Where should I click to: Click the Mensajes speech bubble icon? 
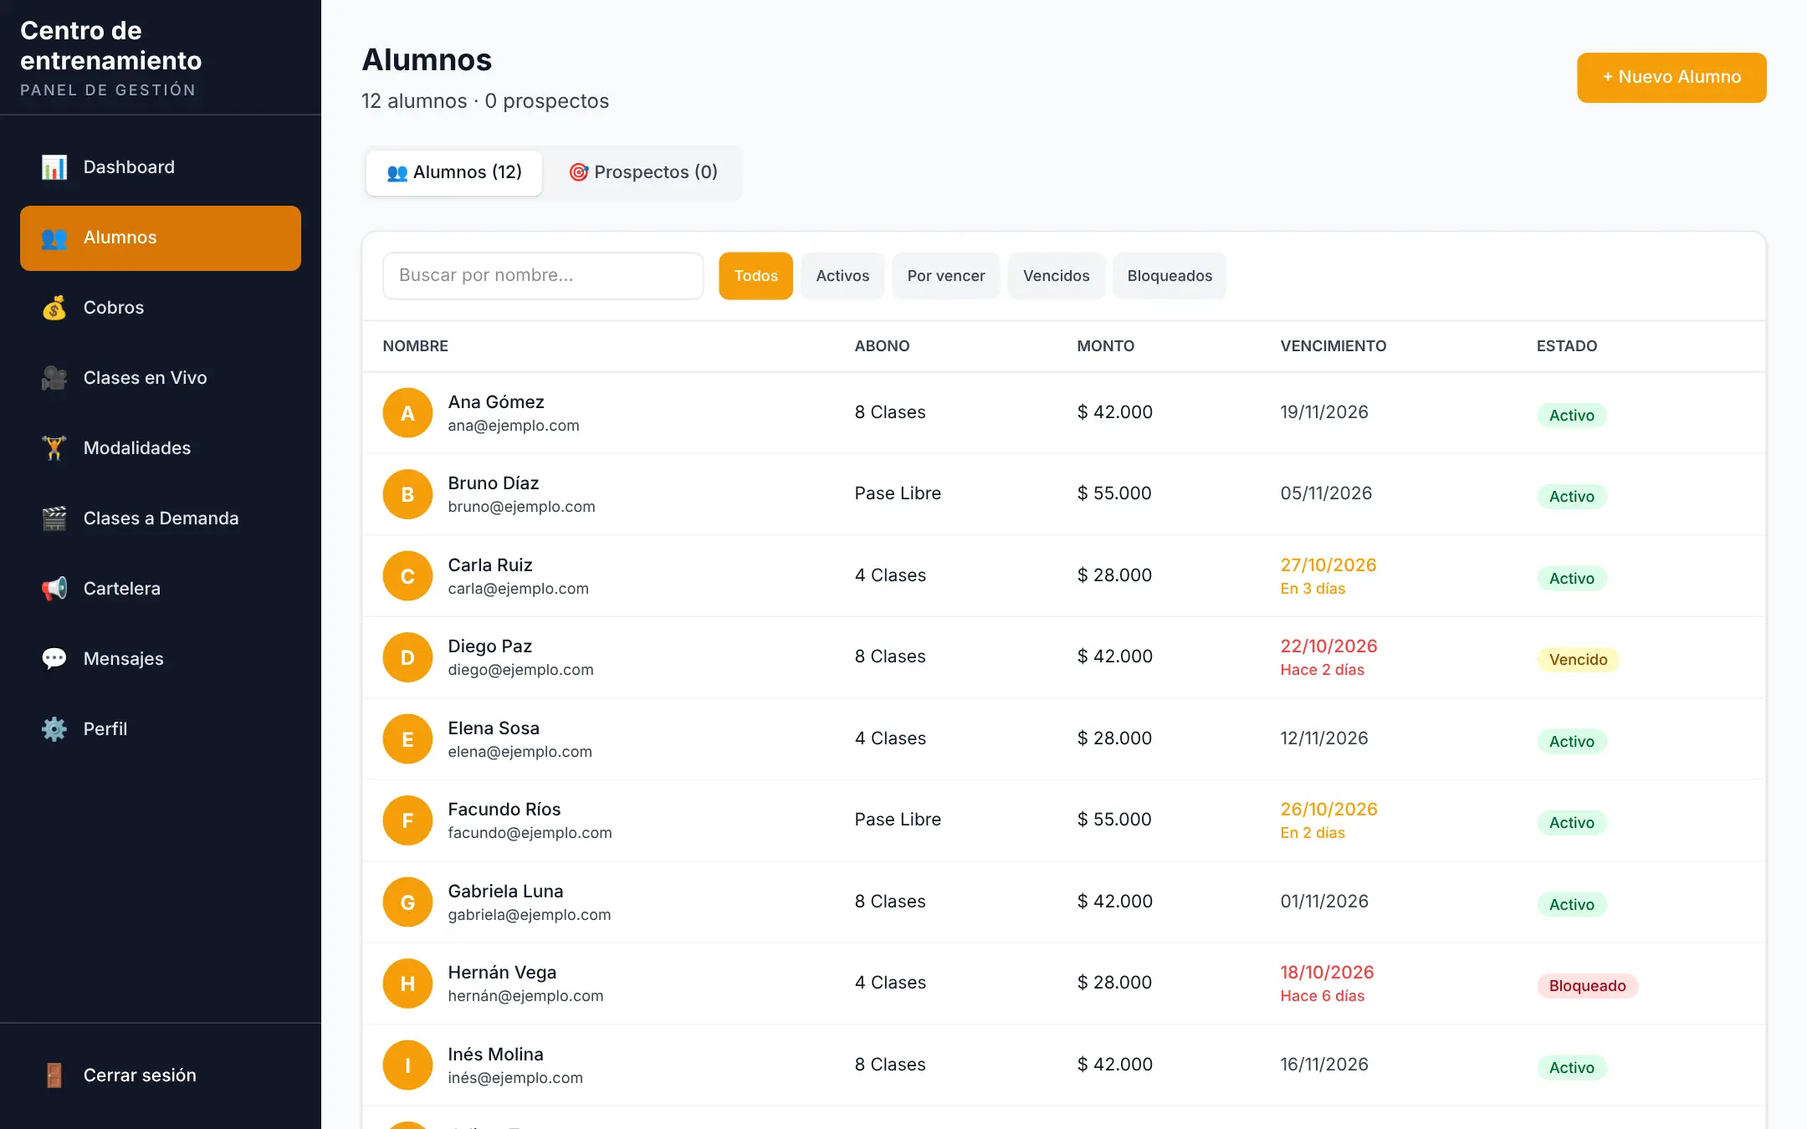[54, 659]
